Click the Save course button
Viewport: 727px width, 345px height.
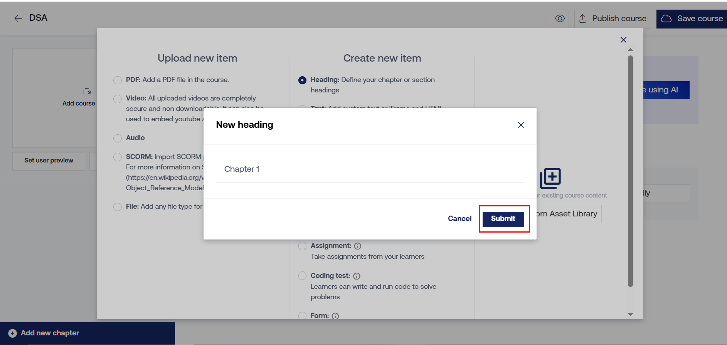[692, 18]
